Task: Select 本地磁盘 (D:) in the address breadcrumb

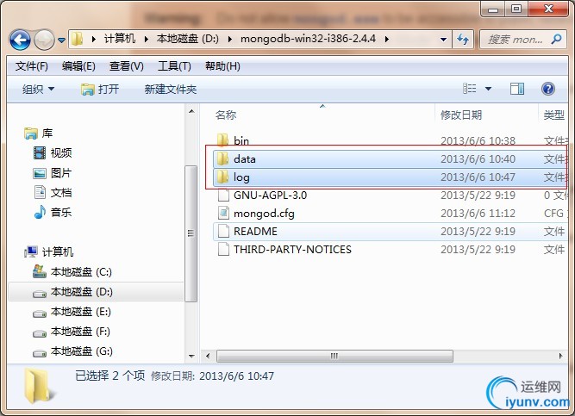Action: coord(187,39)
